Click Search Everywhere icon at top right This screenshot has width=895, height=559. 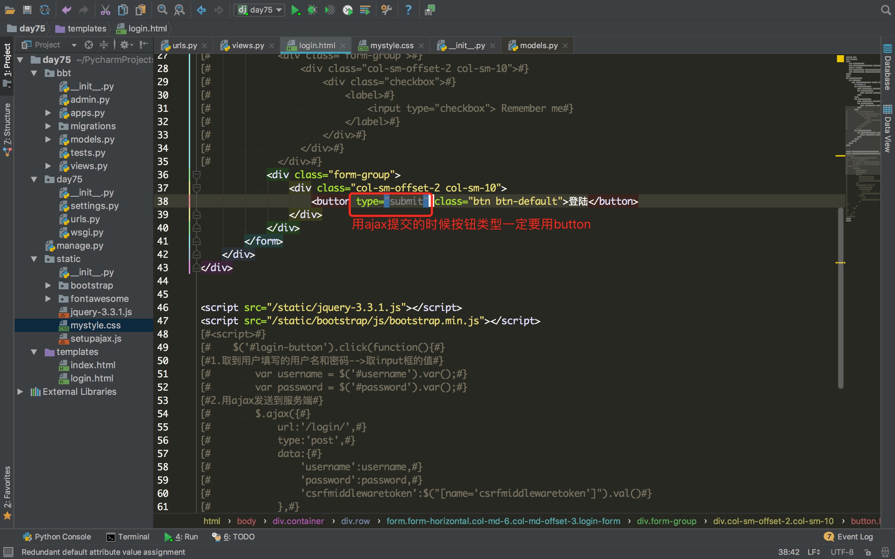pyautogui.click(x=886, y=10)
